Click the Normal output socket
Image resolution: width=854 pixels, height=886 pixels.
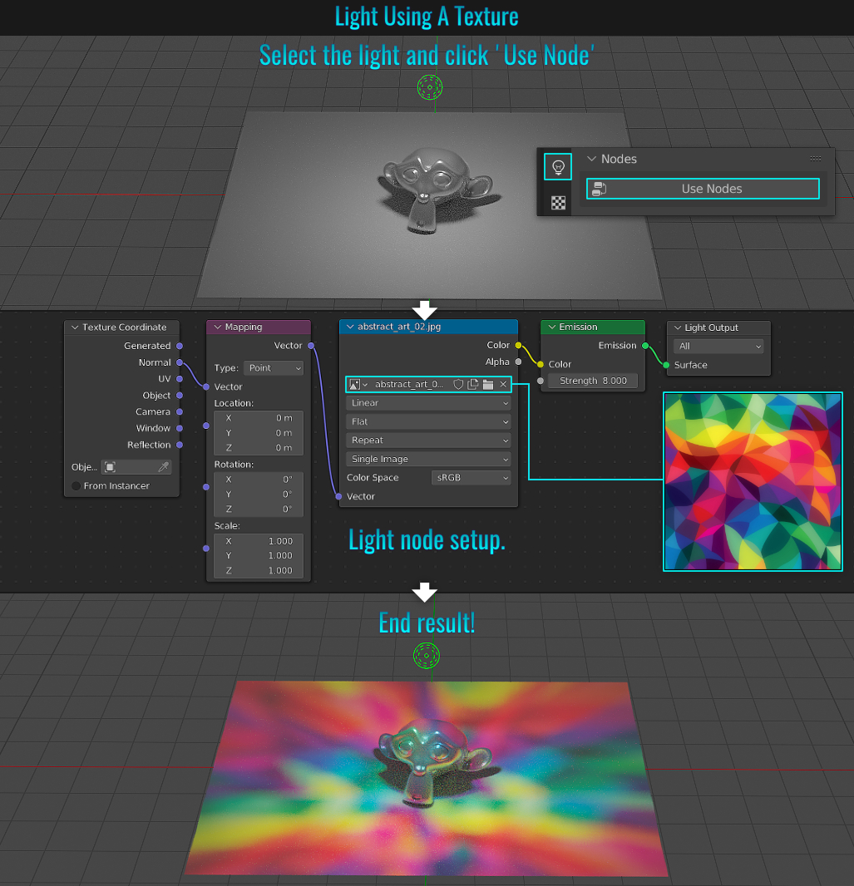coord(179,362)
